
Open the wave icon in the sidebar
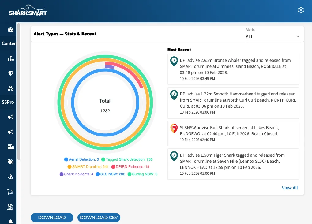click(10, 207)
